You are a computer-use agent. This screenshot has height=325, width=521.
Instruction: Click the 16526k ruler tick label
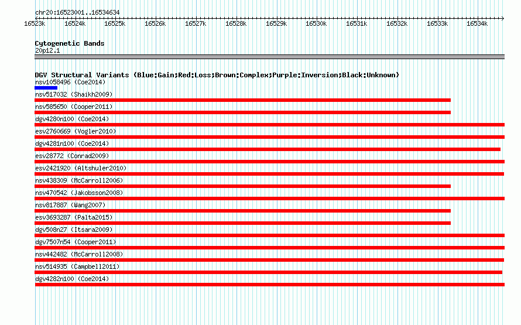pyautogui.click(x=155, y=24)
